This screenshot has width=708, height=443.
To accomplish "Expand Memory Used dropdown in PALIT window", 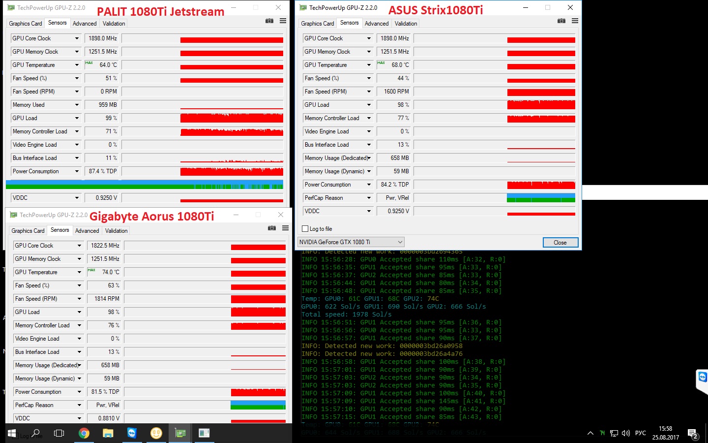I will point(77,105).
